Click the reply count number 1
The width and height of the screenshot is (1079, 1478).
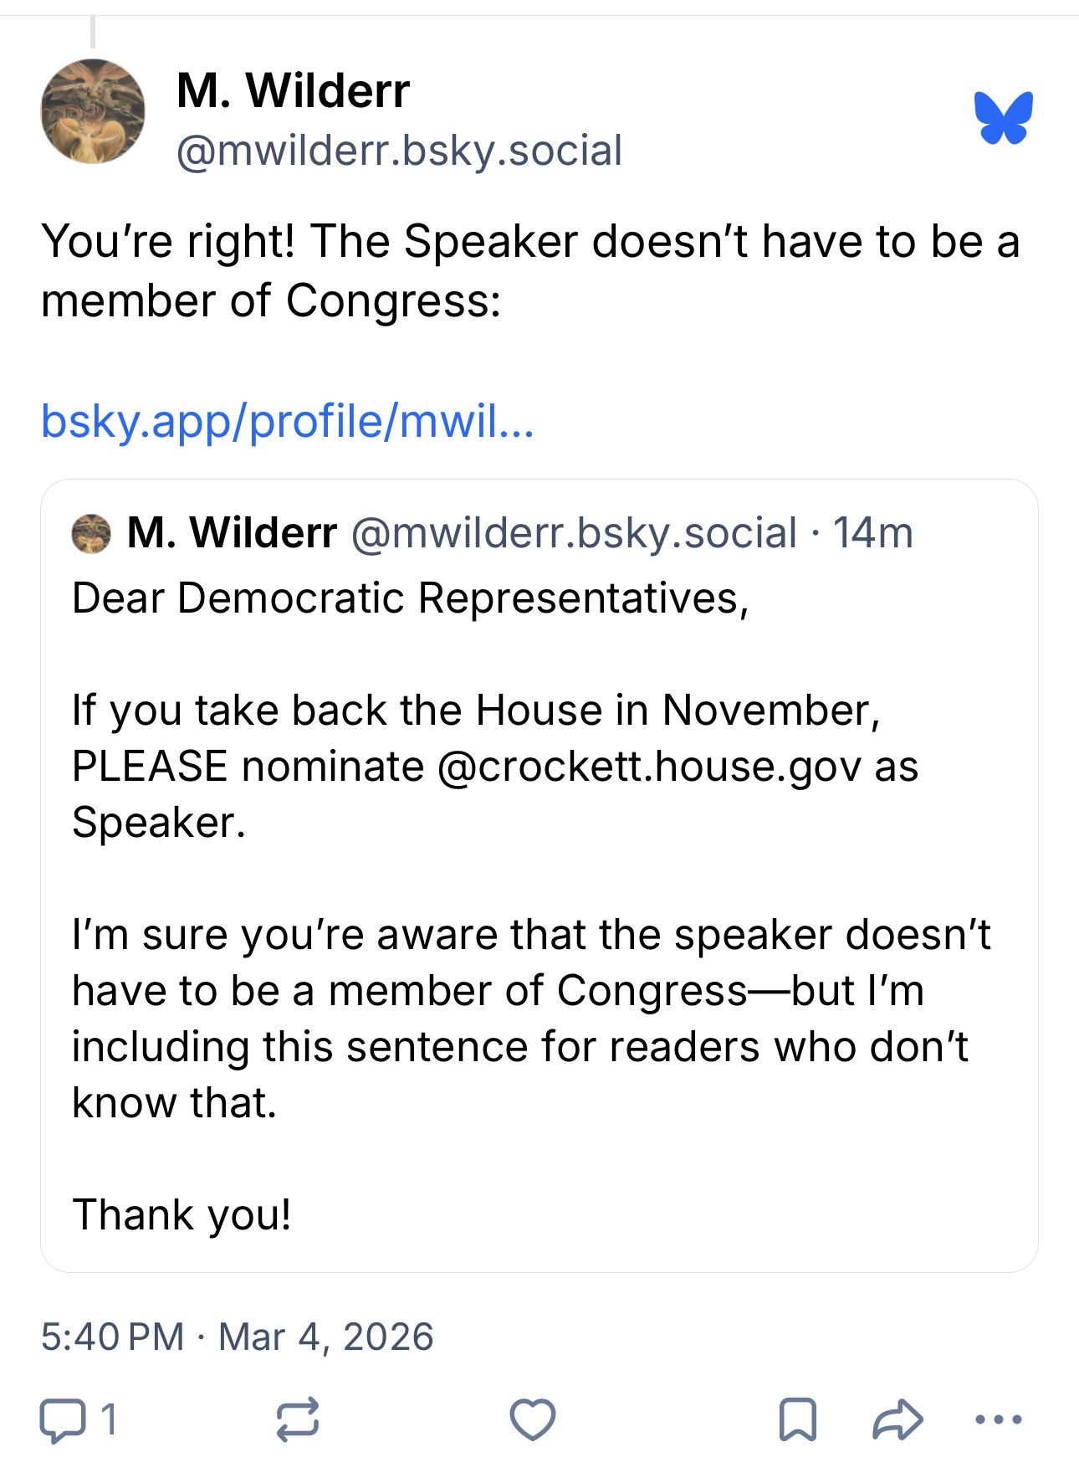click(x=109, y=1419)
